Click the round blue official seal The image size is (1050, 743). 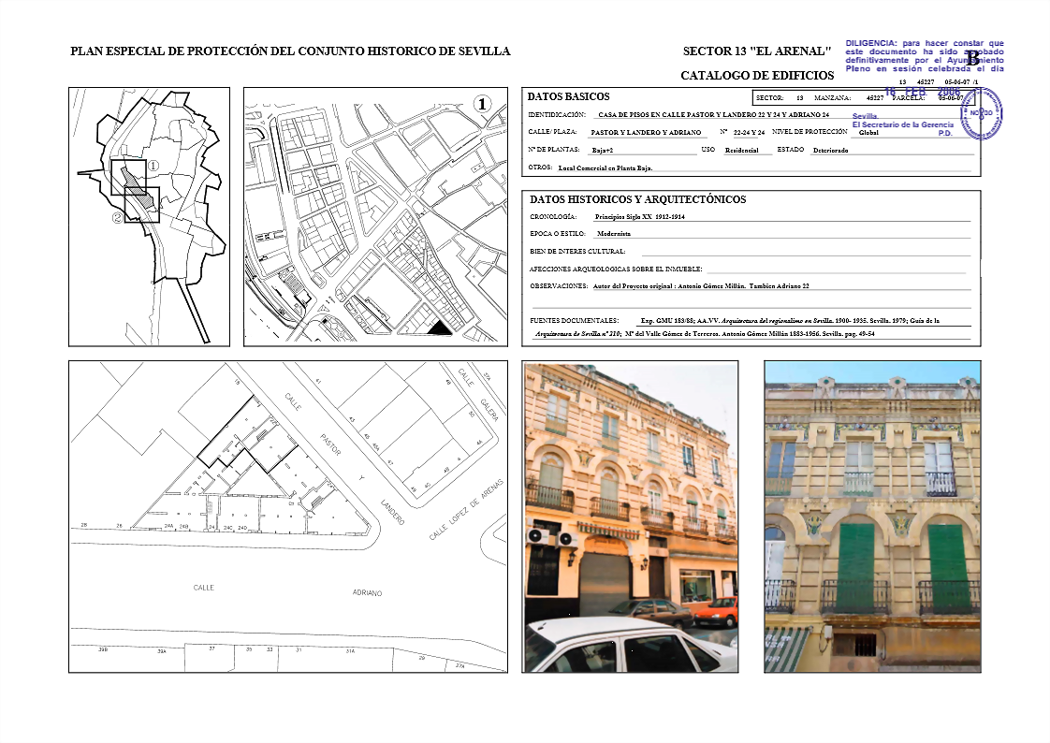click(982, 112)
